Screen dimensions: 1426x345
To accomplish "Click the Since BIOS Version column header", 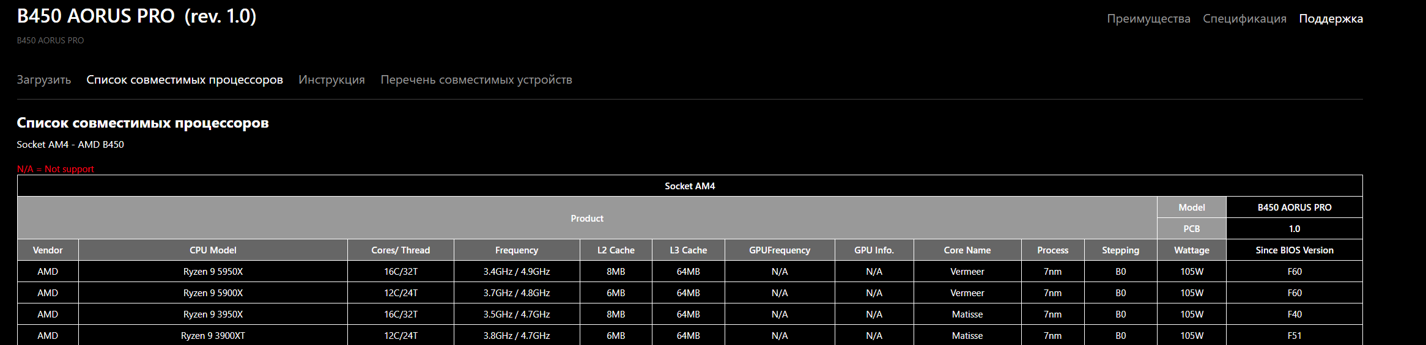I will point(1295,250).
